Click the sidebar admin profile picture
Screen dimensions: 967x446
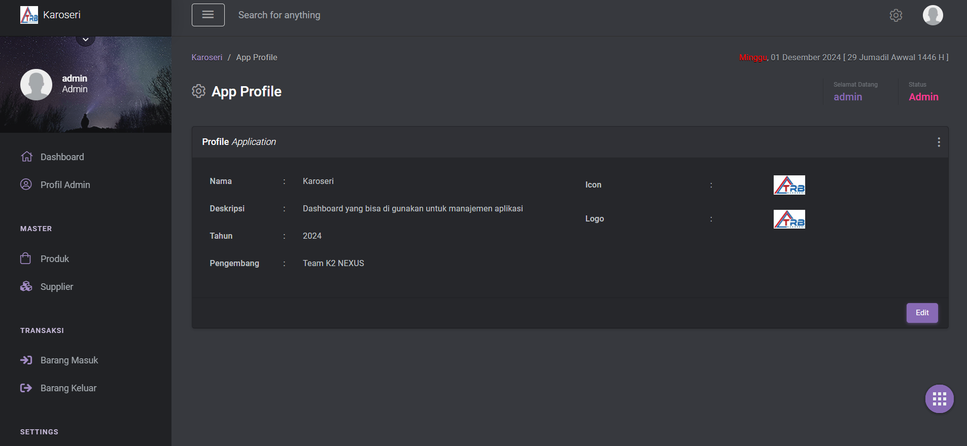click(x=36, y=84)
